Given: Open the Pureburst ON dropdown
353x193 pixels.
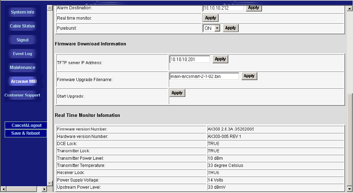Looking at the screenshot, I should click(217, 28).
